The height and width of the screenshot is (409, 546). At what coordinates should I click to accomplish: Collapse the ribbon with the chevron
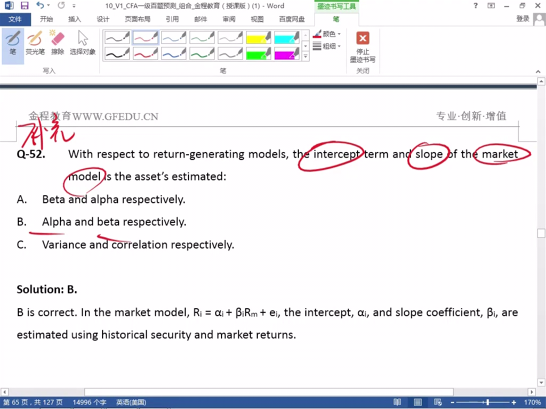click(538, 71)
